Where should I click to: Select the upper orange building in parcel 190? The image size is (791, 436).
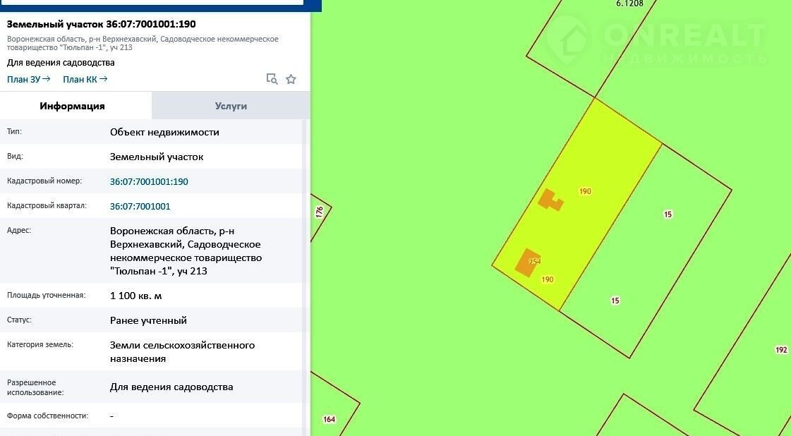coord(550,200)
